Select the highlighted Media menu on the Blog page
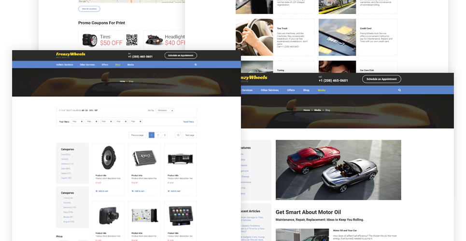466x241 pixels. (321, 90)
